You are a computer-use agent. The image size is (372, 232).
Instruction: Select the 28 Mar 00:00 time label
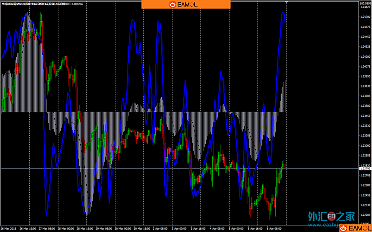(66, 228)
